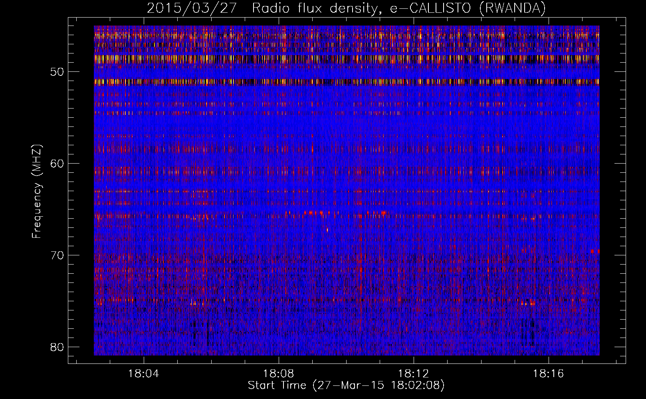Click the 18:08 time tick label

click(x=279, y=374)
